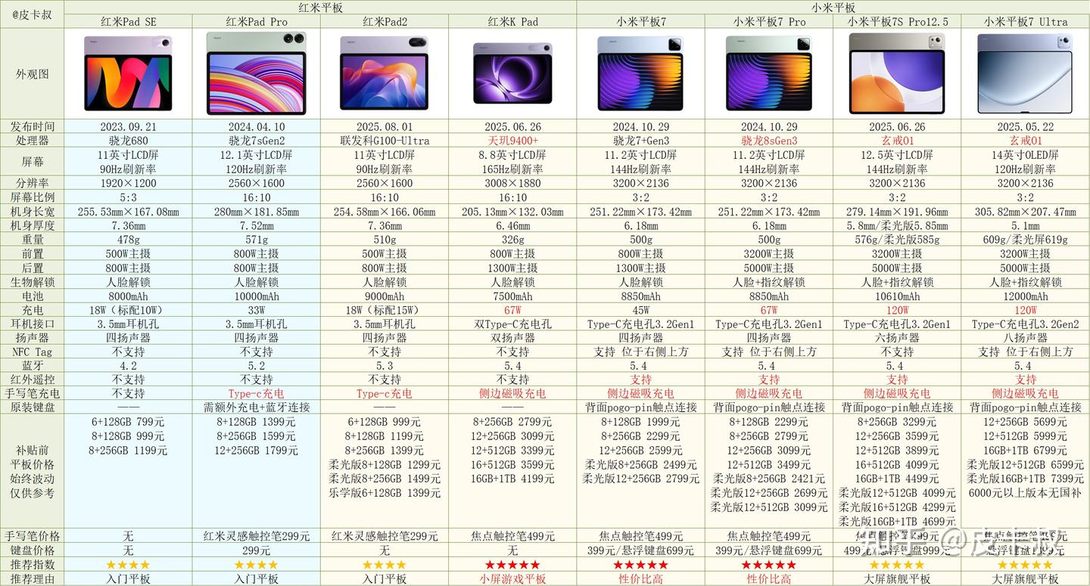Select the 推荐理由 row label

[33, 579]
